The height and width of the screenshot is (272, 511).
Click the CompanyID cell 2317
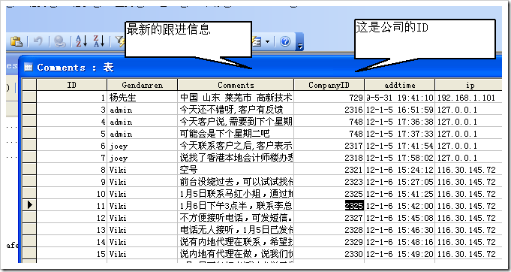329,146
